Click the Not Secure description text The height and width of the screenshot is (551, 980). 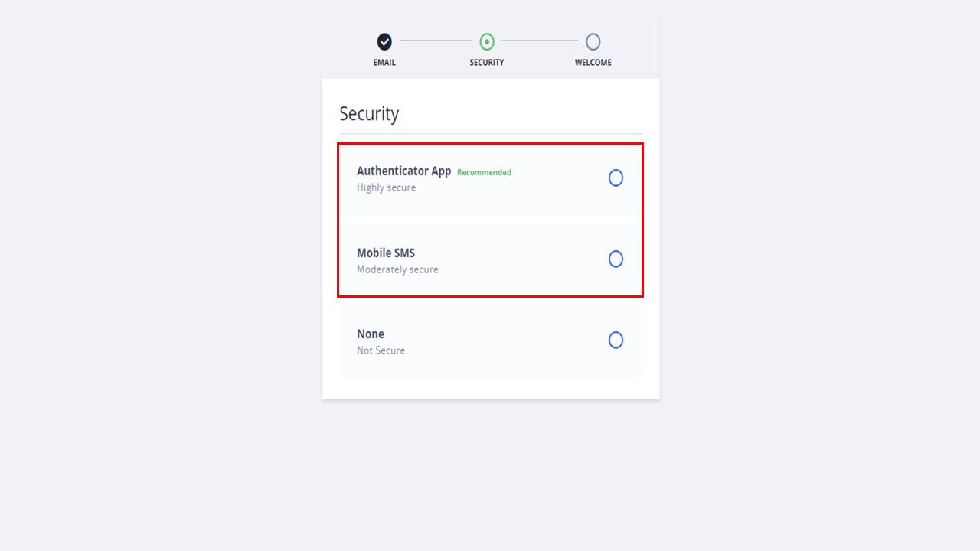pyautogui.click(x=381, y=350)
